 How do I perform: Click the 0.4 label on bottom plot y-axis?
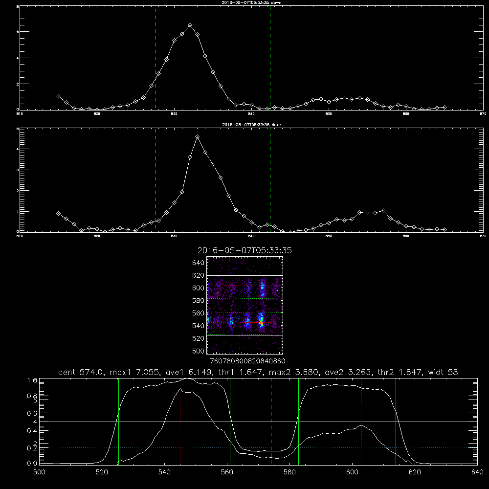[32, 431]
